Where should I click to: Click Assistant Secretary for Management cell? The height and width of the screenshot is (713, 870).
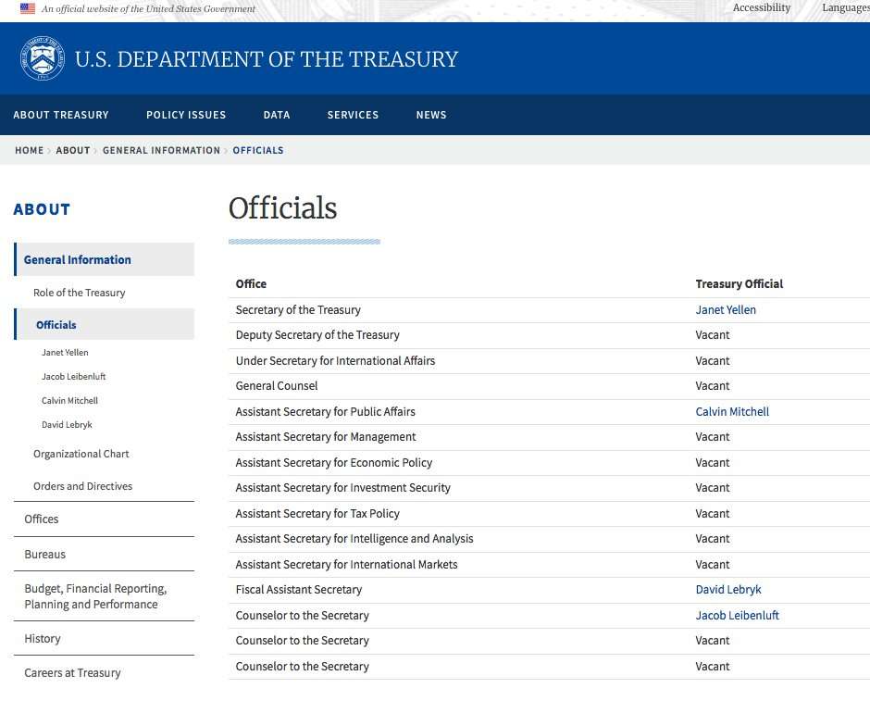click(326, 437)
